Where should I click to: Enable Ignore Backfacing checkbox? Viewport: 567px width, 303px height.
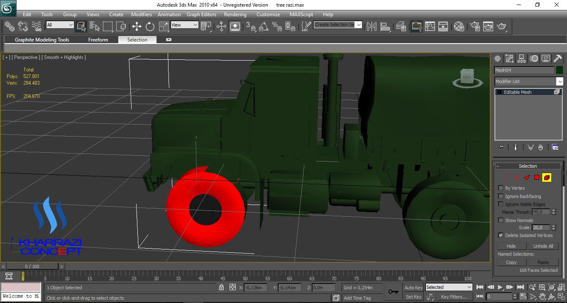[x=501, y=196]
